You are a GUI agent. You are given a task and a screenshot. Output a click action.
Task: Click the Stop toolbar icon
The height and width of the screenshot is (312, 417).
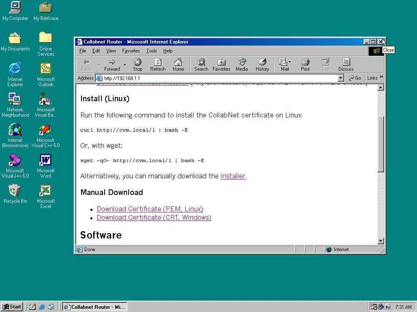[x=138, y=65]
